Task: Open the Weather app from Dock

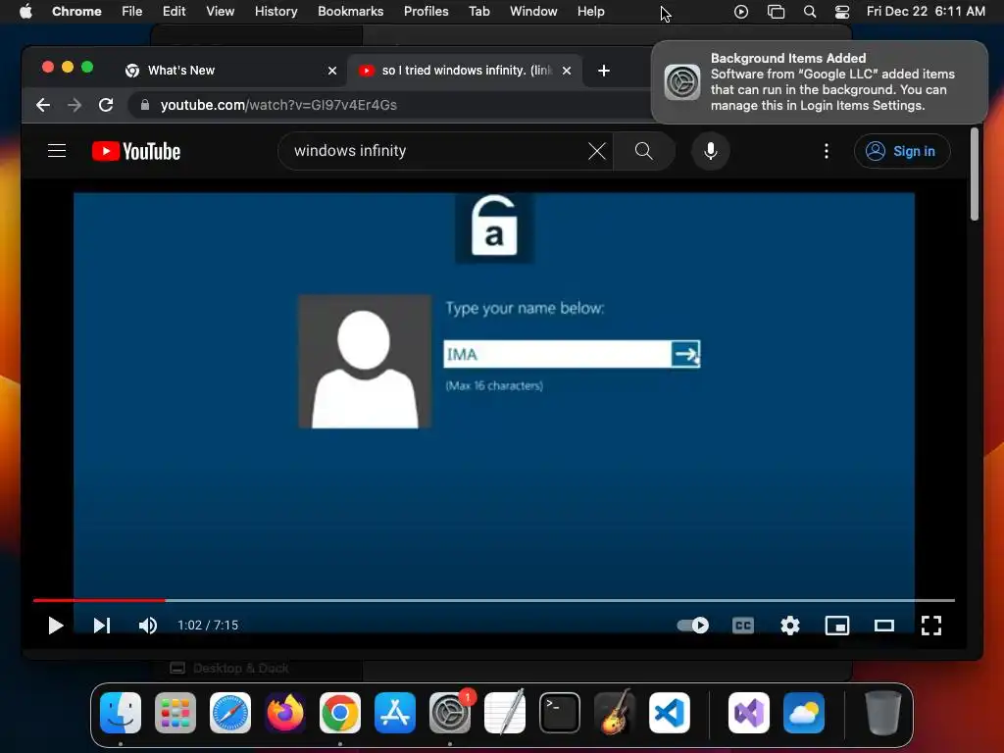Action: [x=804, y=713]
